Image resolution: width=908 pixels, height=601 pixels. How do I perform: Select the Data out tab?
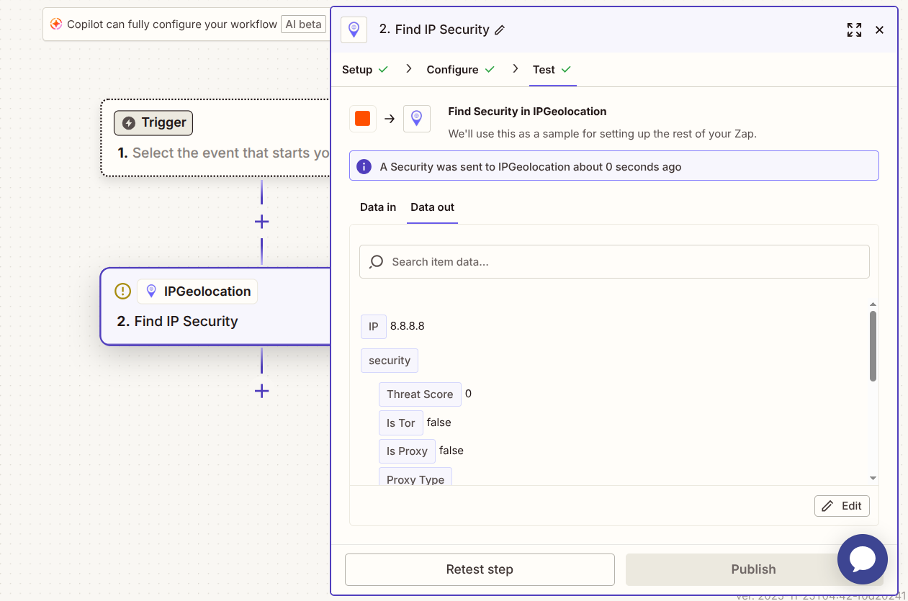pyautogui.click(x=432, y=207)
